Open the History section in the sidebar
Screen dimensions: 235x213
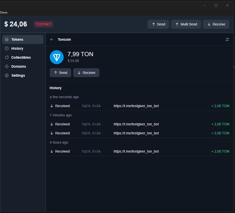pyautogui.click(x=23, y=48)
